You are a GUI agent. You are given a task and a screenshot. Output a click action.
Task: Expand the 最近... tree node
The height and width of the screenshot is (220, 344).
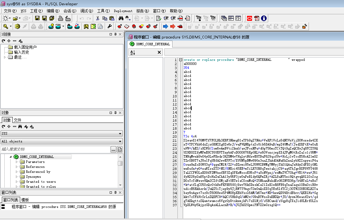(x=5, y=57)
